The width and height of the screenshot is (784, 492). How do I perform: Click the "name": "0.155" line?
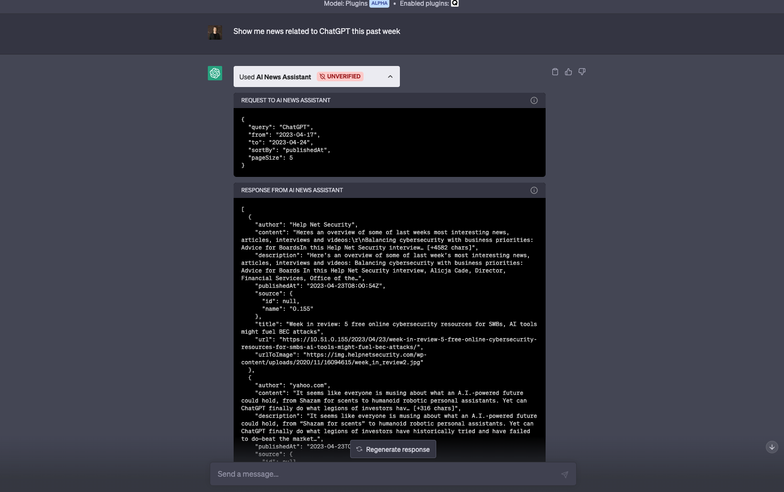288,309
